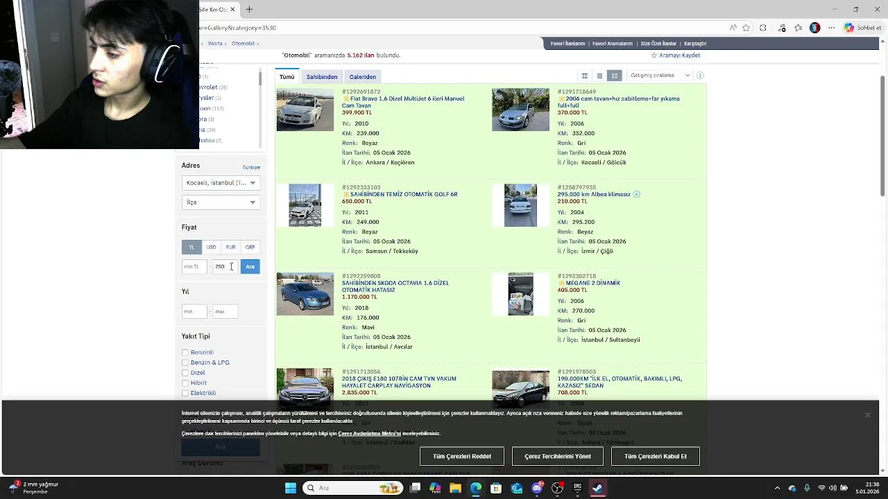
Task: Click Çerez Tercihlerimi Yönet button
Action: (x=558, y=457)
